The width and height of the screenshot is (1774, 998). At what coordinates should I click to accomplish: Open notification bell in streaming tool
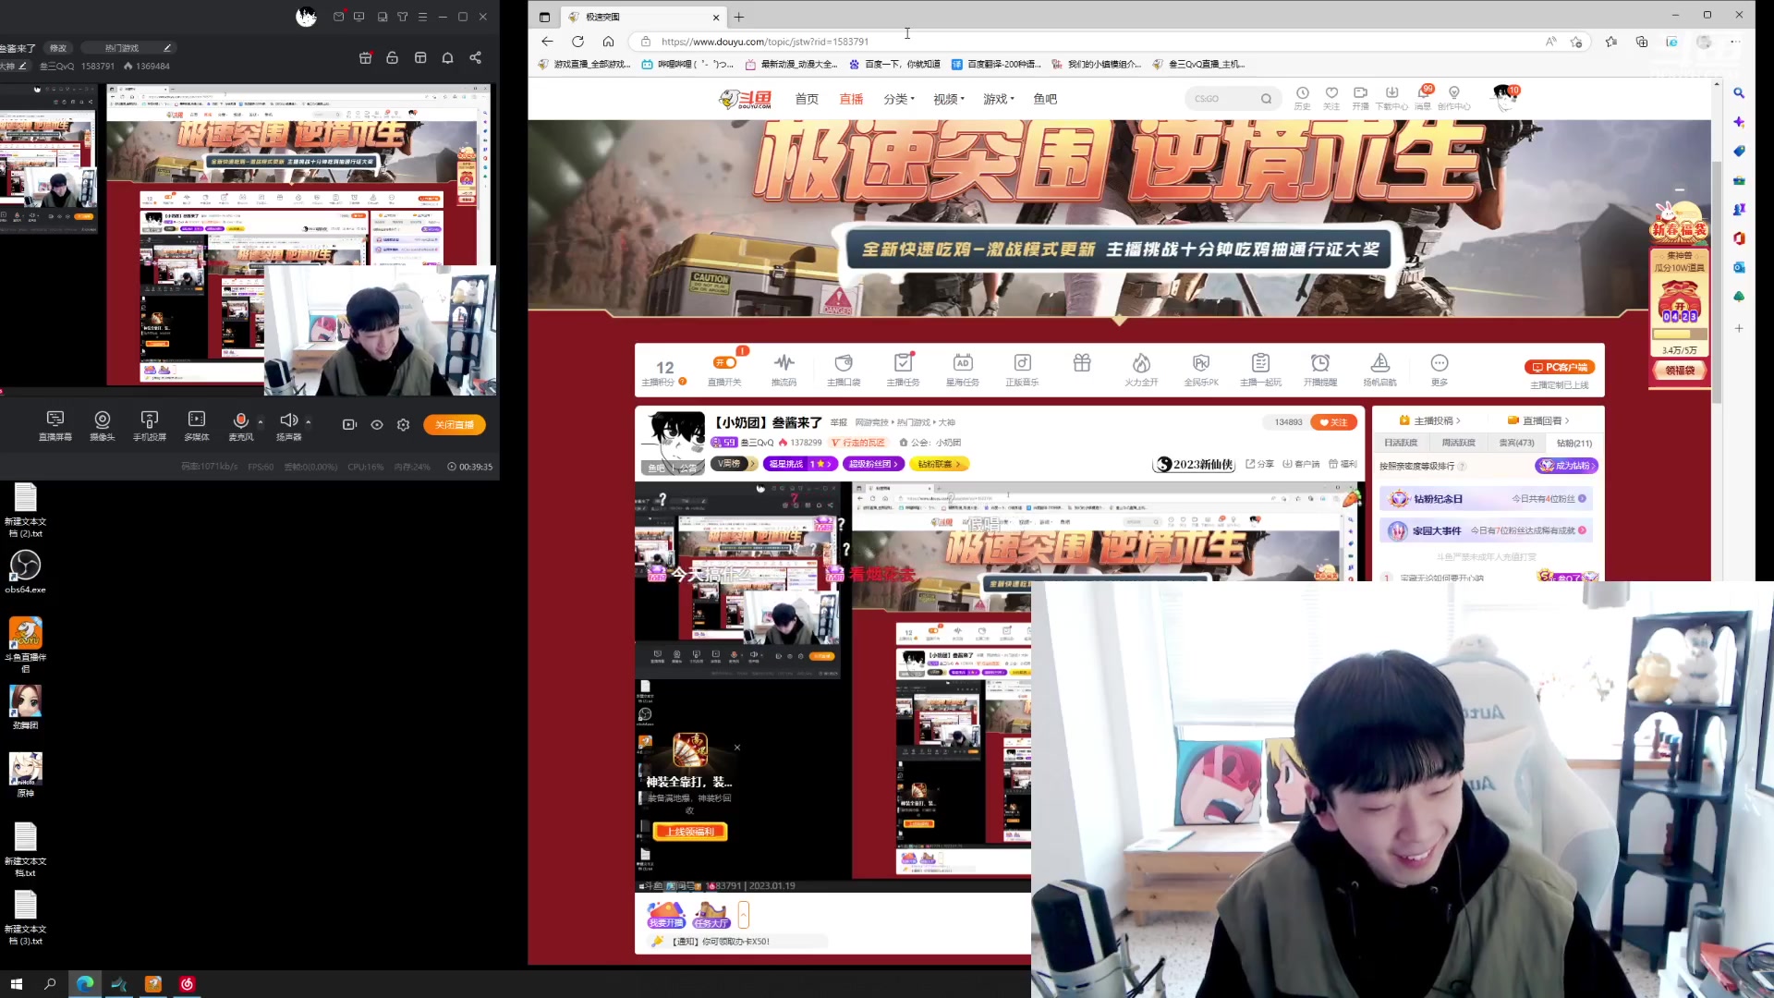448,57
